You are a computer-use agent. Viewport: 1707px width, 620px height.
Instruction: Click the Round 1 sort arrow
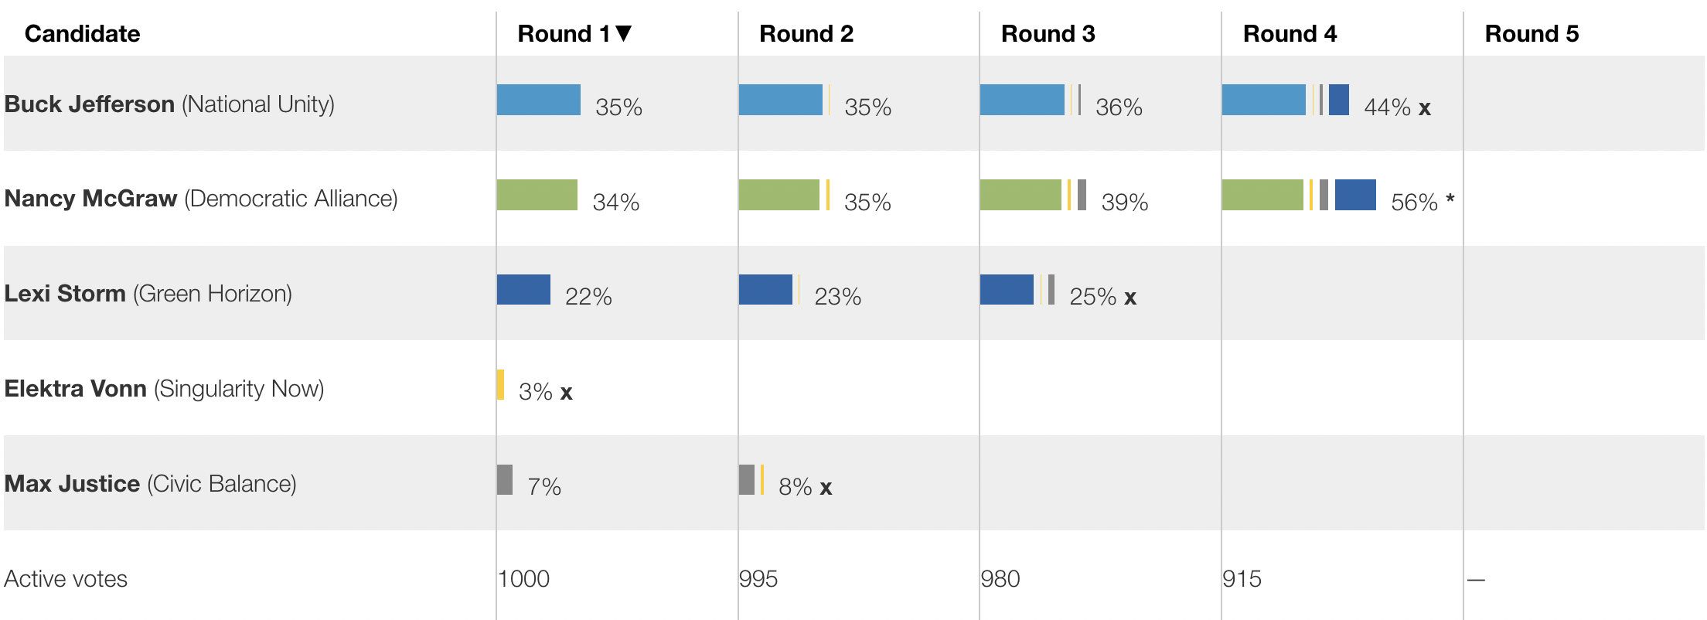(x=624, y=33)
